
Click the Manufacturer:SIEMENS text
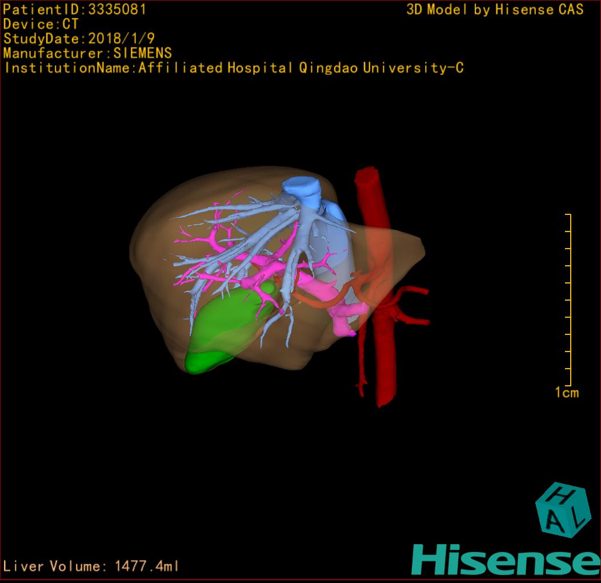87,53
